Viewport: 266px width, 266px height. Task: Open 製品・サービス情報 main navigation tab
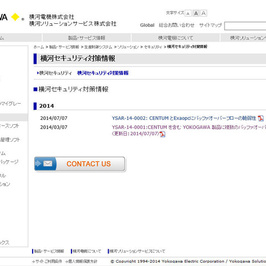click(x=86, y=38)
